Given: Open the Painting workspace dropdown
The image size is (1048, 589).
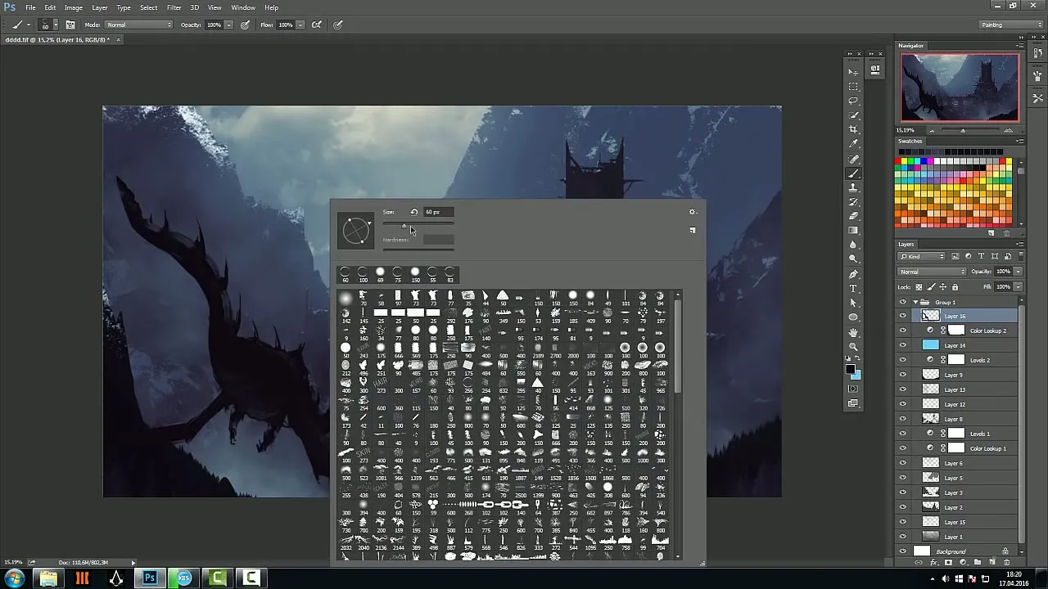Looking at the screenshot, I should [x=1011, y=25].
